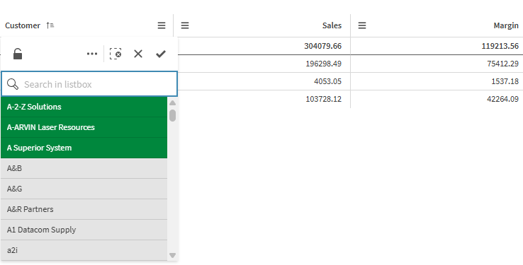This screenshot has width=523, height=265.
Task: Open the Margin column menu icon
Action: tap(362, 25)
